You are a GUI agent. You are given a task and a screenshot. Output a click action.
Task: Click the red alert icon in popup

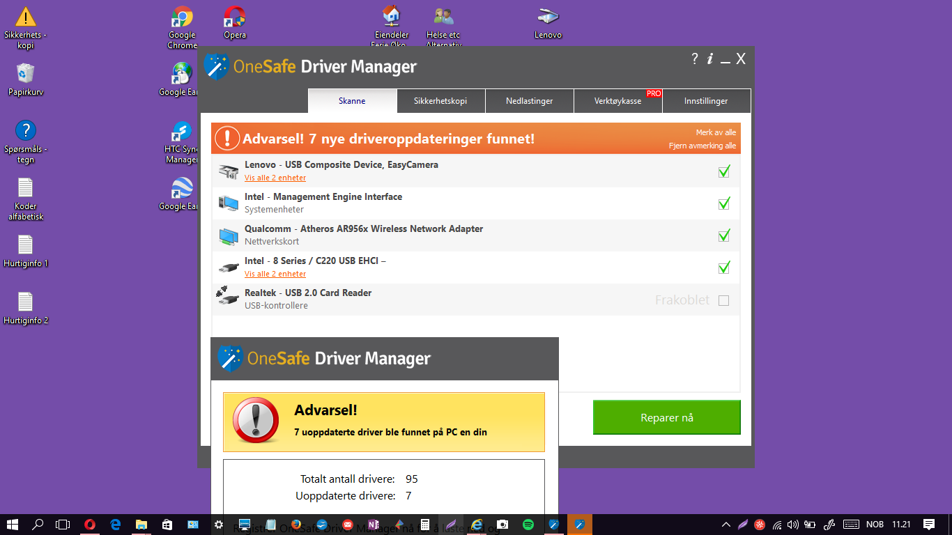pyautogui.click(x=255, y=420)
